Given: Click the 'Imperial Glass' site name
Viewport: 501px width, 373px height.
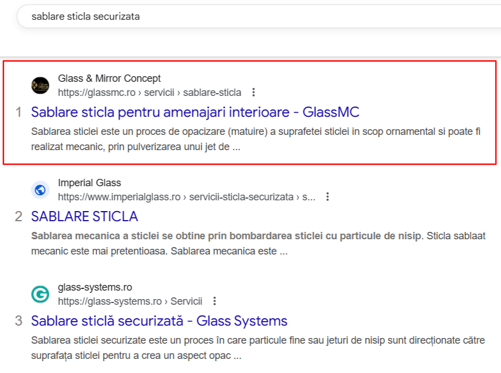Looking at the screenshot, I should [89, 183].
